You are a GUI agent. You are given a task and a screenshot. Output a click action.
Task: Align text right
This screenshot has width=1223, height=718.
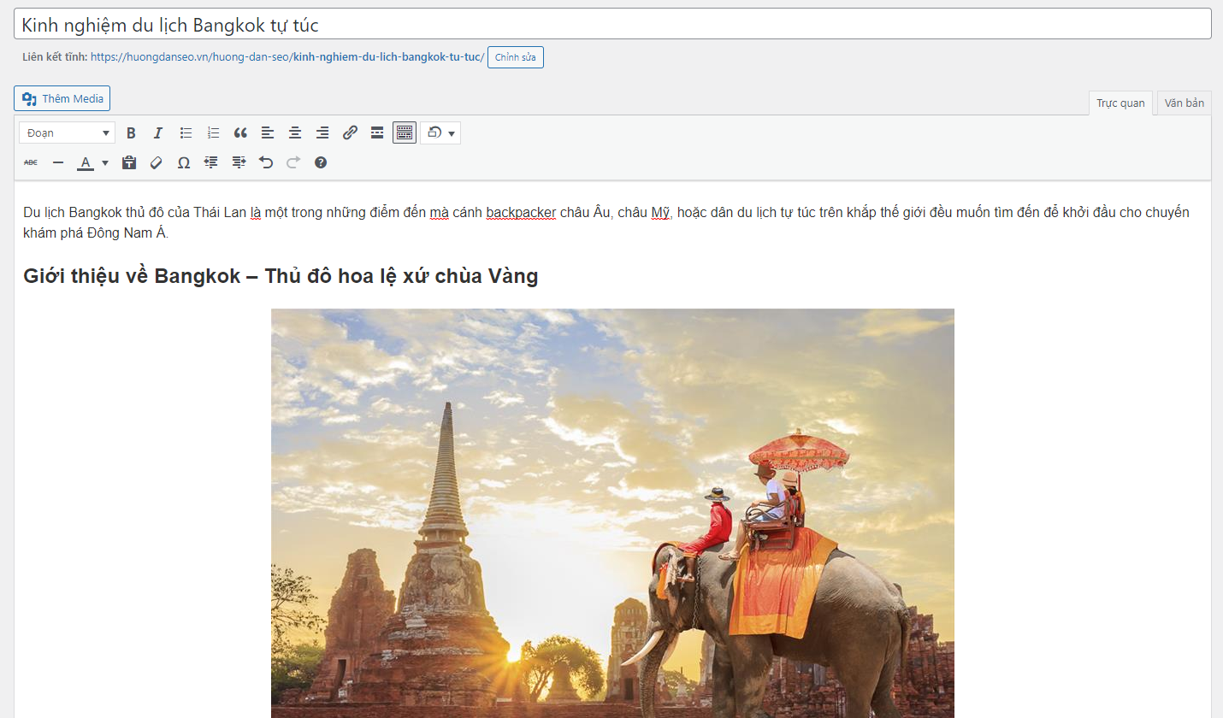point(322,132)
